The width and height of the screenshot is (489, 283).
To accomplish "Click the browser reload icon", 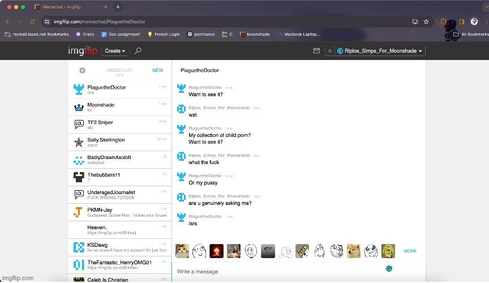I will pyautogui.click(x=32, y=22).
